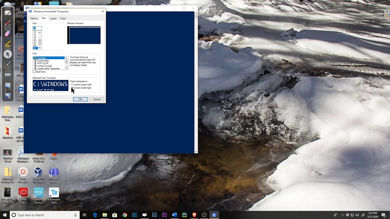Open Photoshop from the taskbar
Image resolution: width=390 pixels, height=219 pixels.
click(x=135, y=215)
